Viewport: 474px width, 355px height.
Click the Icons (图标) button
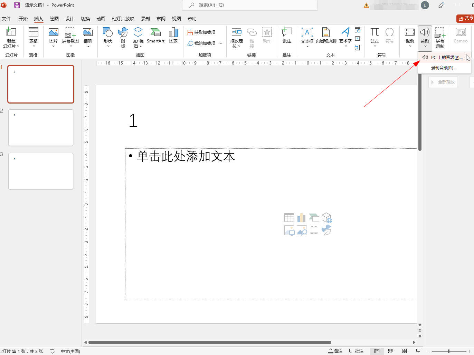click(123, 38)
